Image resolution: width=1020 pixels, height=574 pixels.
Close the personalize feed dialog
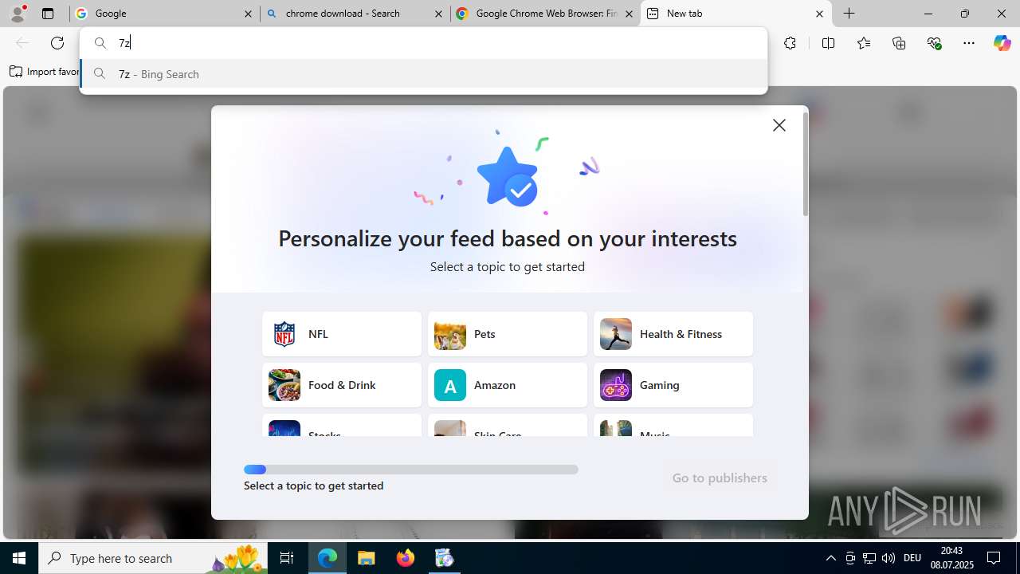[779, 125]
